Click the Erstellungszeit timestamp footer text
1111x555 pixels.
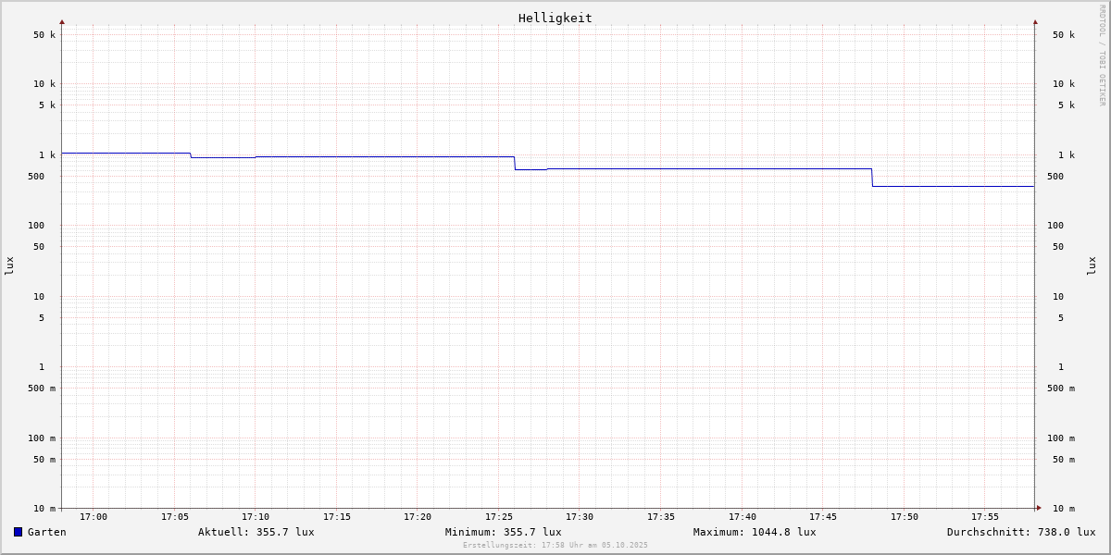point(555,545)
